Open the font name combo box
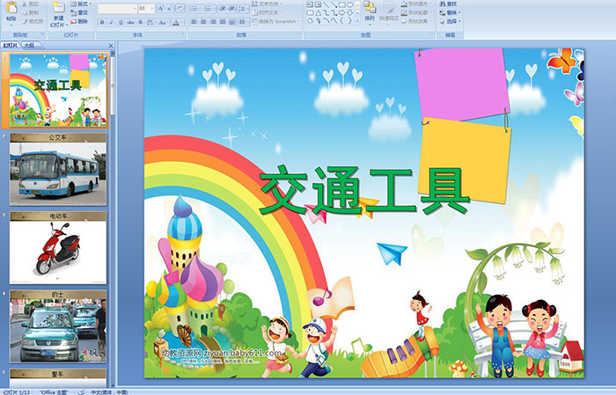 [x=117, y=9]
